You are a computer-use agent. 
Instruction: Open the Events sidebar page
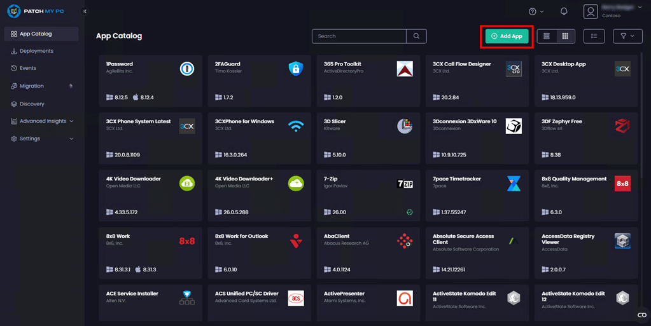[28, 68]
